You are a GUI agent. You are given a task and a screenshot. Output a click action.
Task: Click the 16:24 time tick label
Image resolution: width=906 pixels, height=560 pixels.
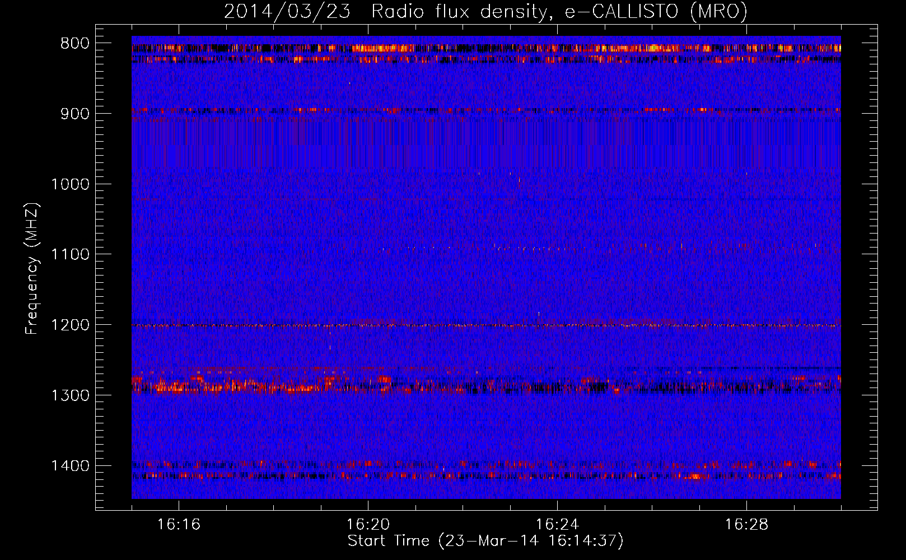coord(557,525)
